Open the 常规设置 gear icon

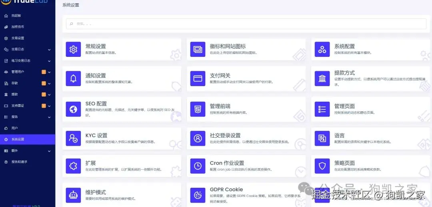pos(73,49)
